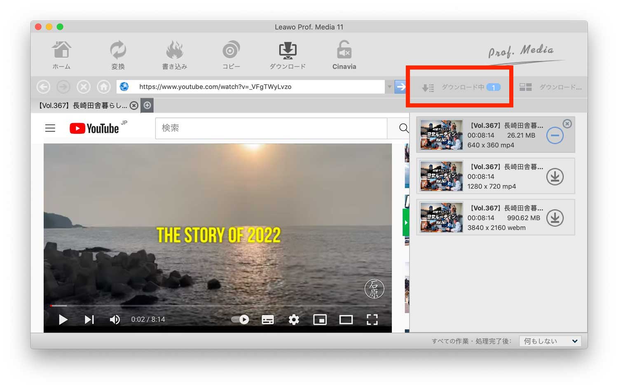Open the ホーム (Home) module
The width and height of the screenshot is (618, 389).
pyautogui.click(x=61, y=55)
